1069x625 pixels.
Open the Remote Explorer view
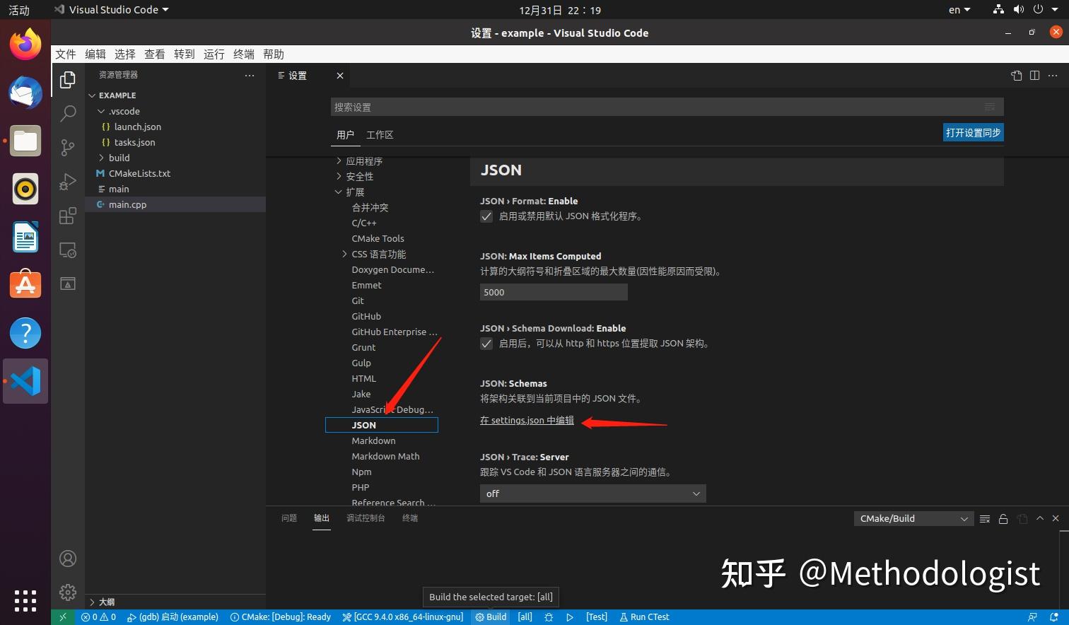pos(68,250)
